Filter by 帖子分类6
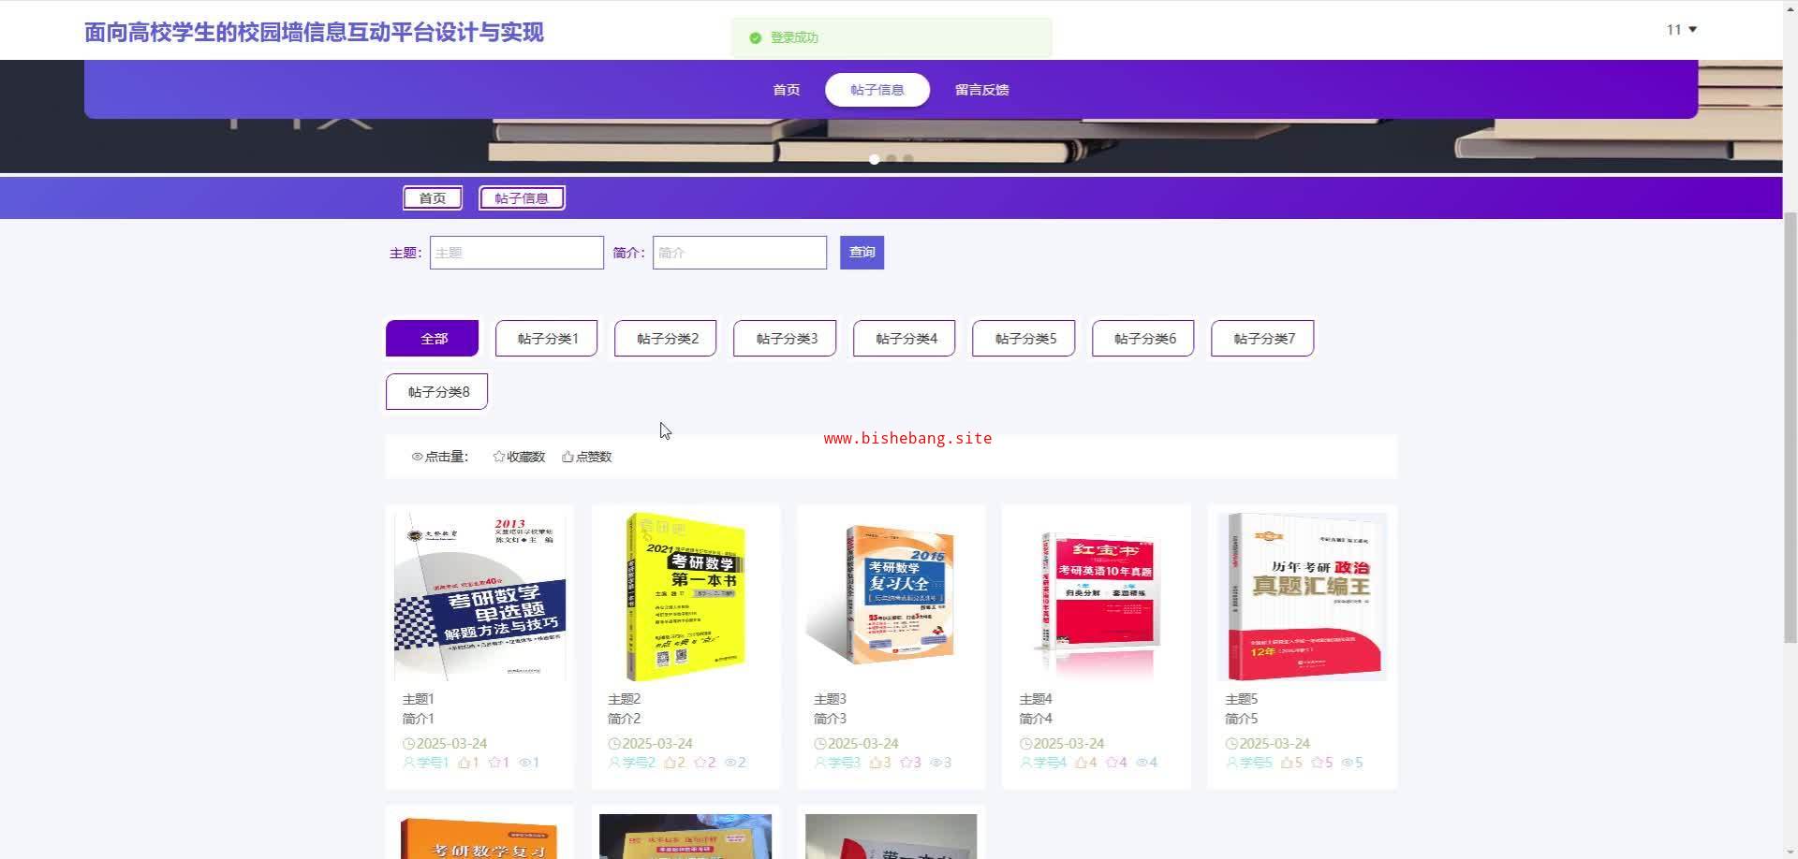1798x859 pixels. pos(1143,339)
